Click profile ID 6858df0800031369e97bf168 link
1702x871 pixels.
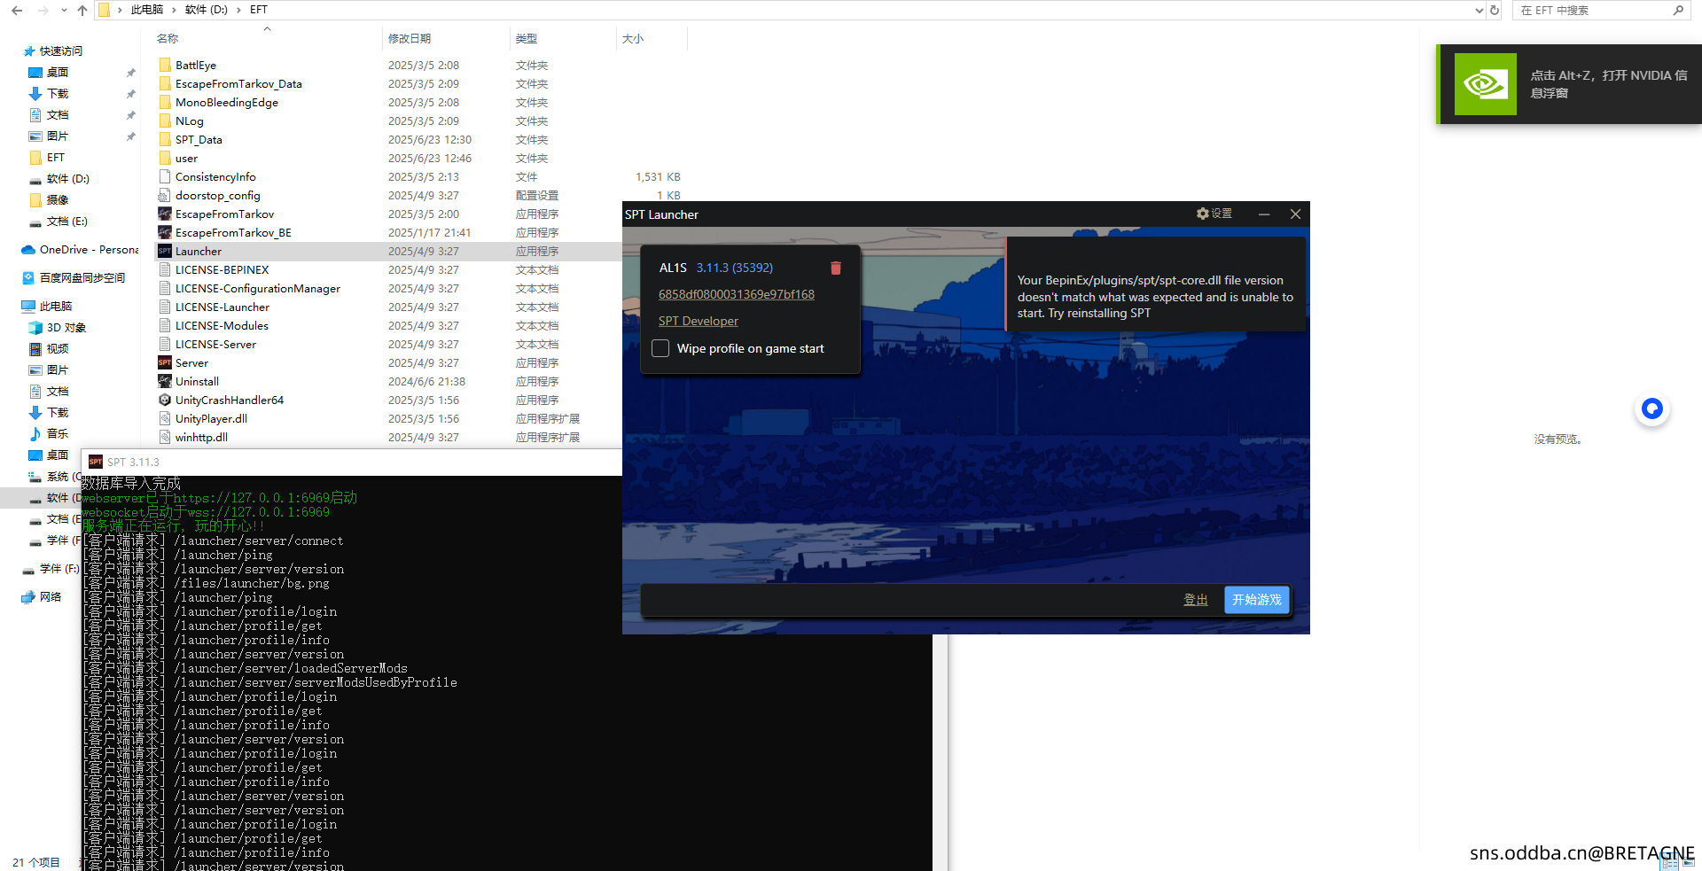coord(736,294)
